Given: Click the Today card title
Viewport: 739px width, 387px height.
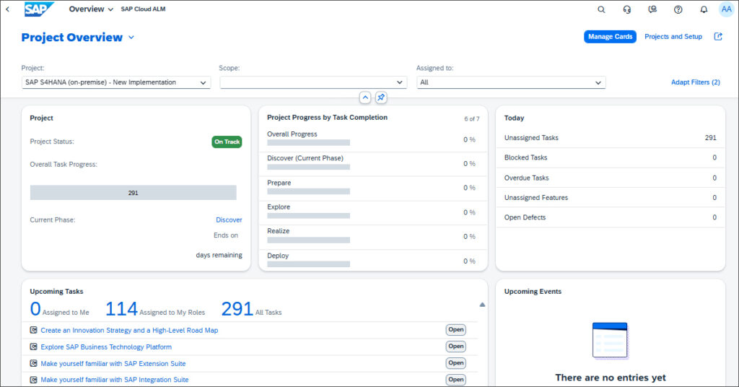Looking at the screenshot, I should pos(514,118).
